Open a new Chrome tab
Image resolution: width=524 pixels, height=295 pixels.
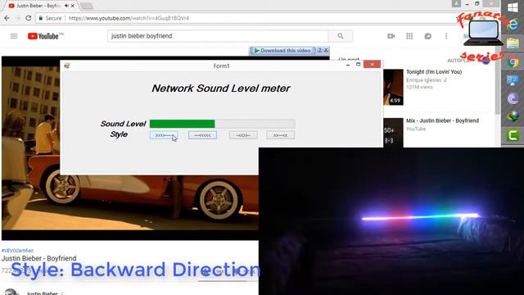(x=87, y=6)
